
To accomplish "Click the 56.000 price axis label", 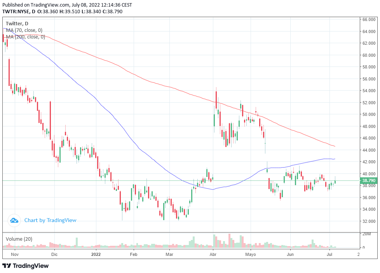I will [369, 79].
